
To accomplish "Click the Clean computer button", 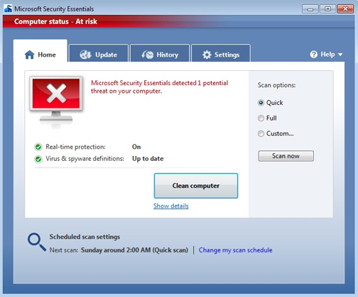I will (196, 186).
